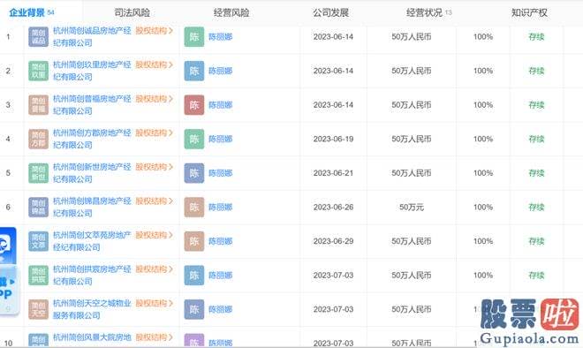The image size is (583, 348).
Task: Click logo icon of 杭州简创方郡 in row 4
Action: coord(38,139)
